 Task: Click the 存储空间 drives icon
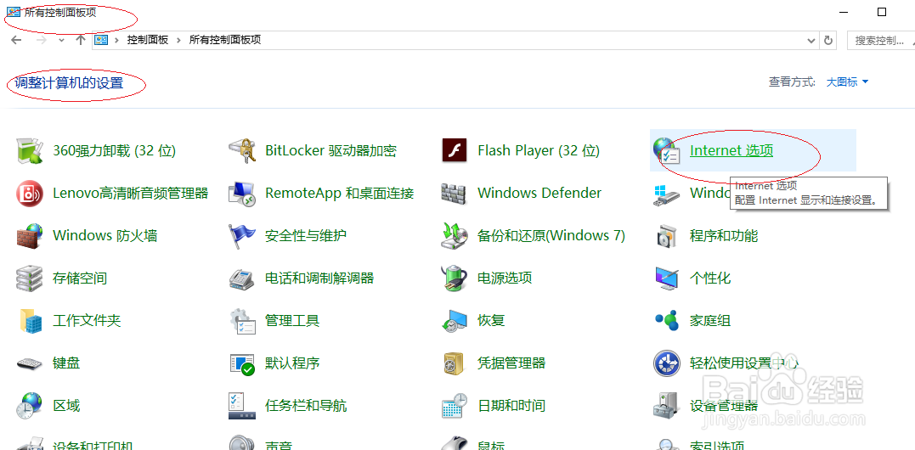[x=29, y=278]
